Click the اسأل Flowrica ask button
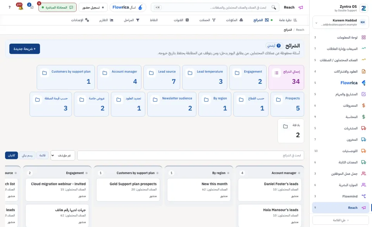The width and height of the screenshot is (372, 227). pyautogui.click(x=127, y=7)
